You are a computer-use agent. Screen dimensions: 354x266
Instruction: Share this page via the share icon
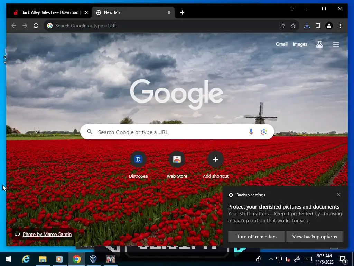click(x=282, y=26)
